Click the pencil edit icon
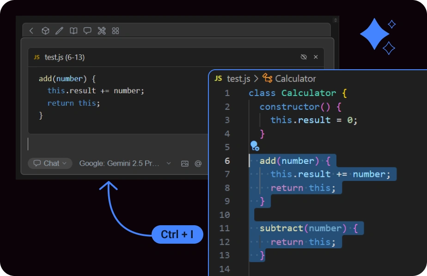Viewport: 427px width, 276px height. [x=59, y=31]
